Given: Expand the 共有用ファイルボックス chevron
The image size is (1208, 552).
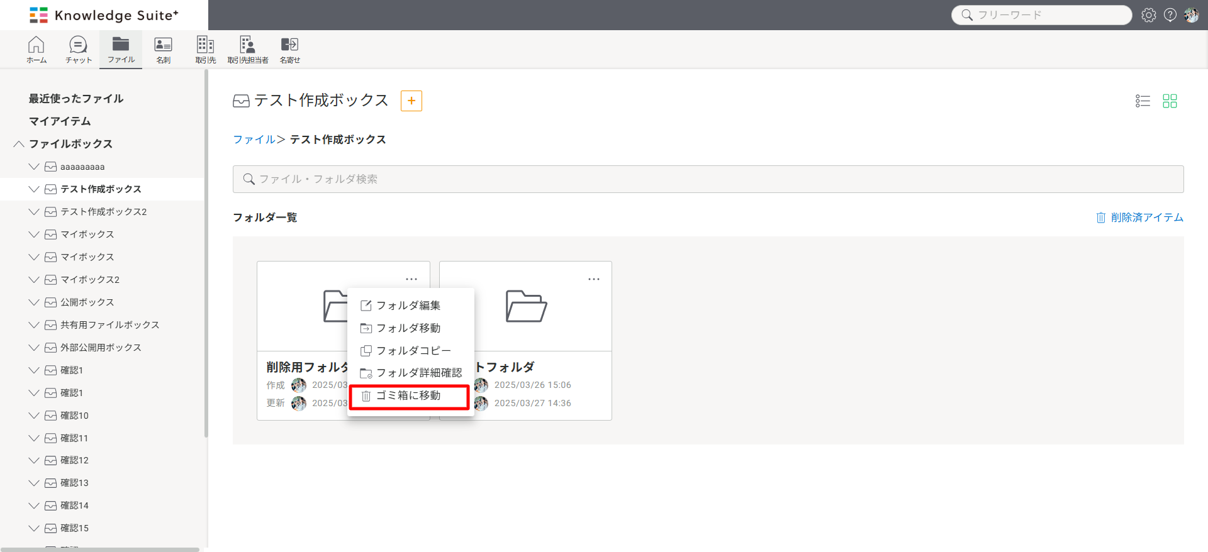Looking at the screenshot, I should (34, 325).
